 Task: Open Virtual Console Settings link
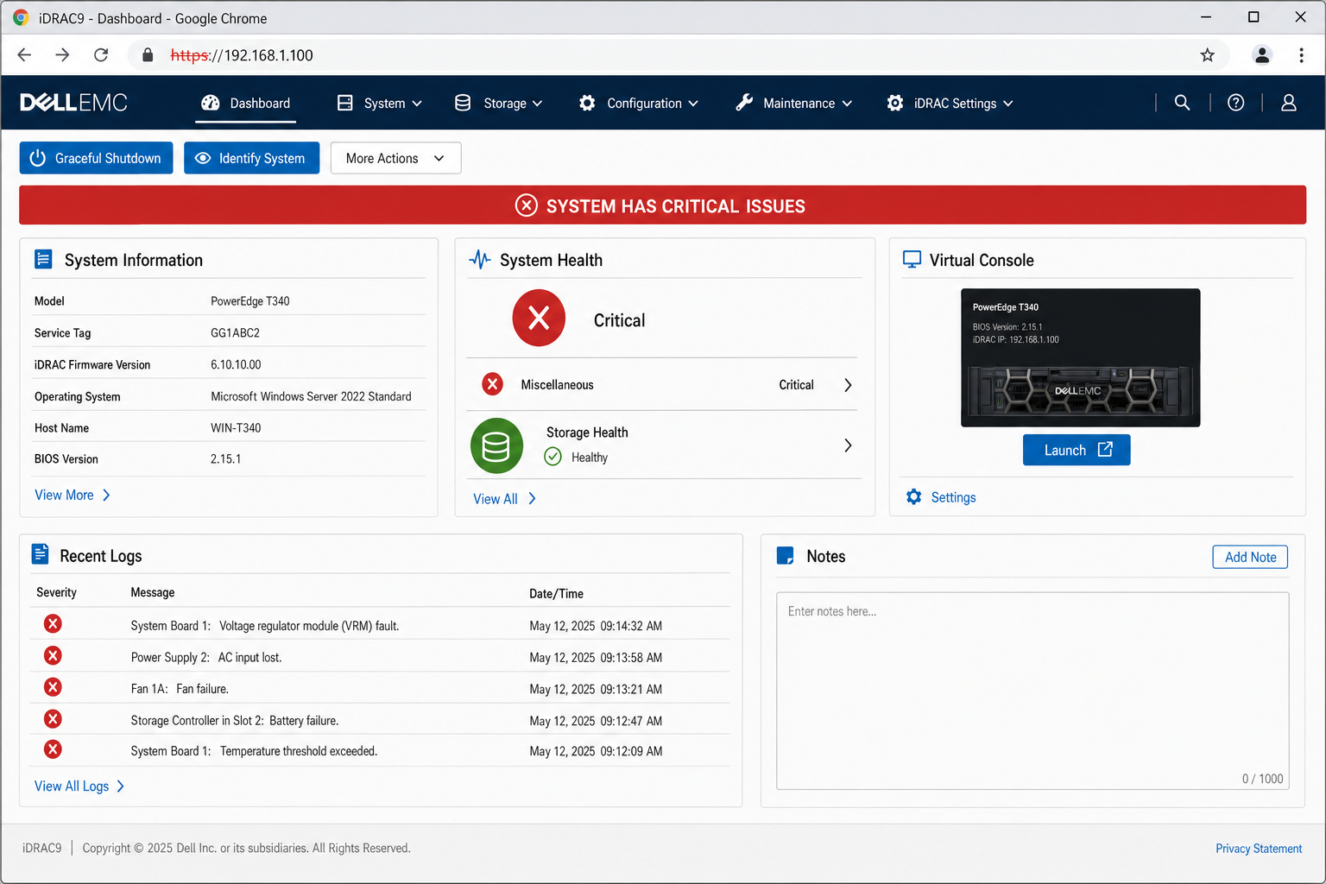tap(953, 497)
